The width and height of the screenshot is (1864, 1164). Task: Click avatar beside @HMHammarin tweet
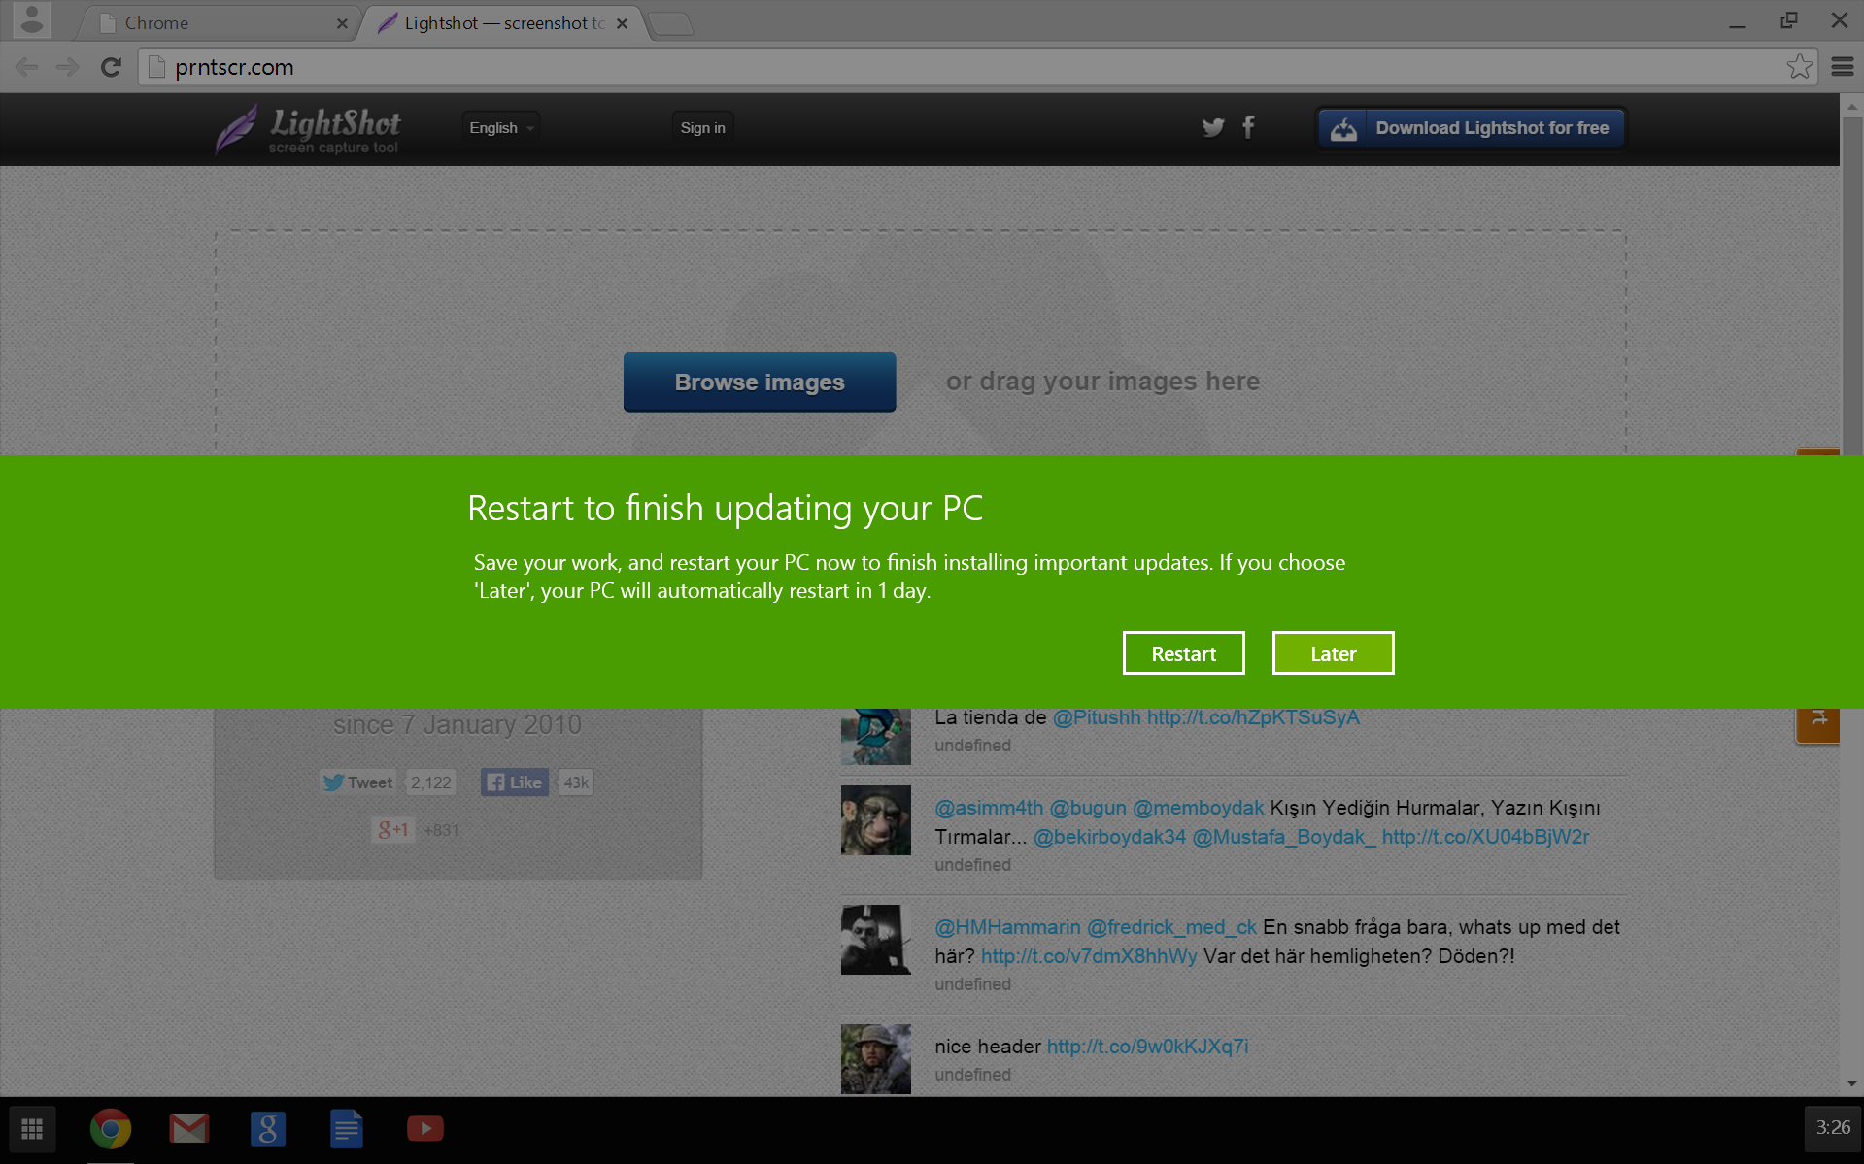(x=875, y=940)
